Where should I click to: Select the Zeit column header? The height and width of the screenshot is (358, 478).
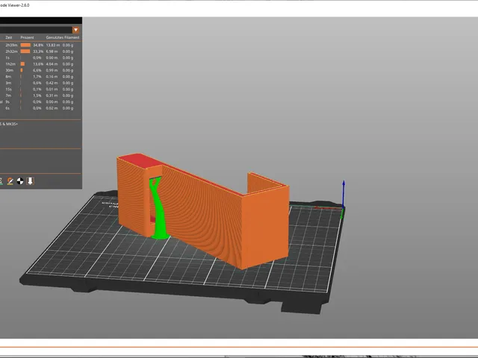point(9,37)
